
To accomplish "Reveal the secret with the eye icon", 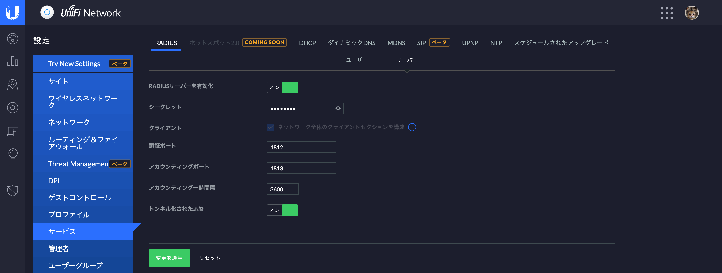I will pos(338,108).
